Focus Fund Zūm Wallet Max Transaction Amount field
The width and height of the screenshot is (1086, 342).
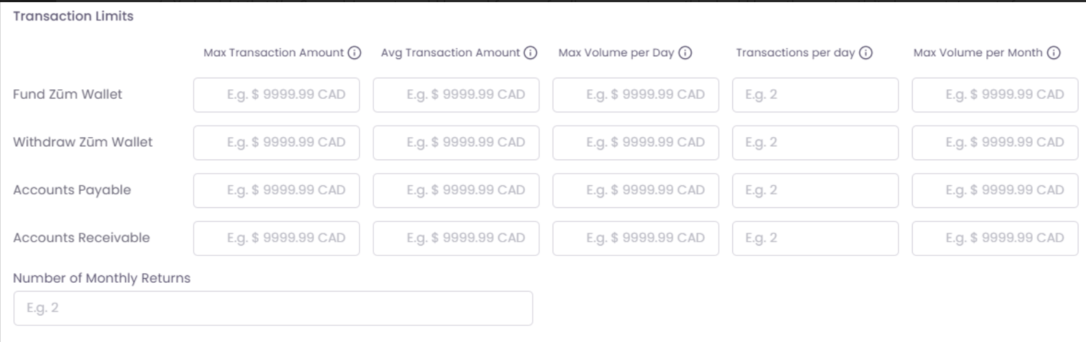click(x=276, y=95)
